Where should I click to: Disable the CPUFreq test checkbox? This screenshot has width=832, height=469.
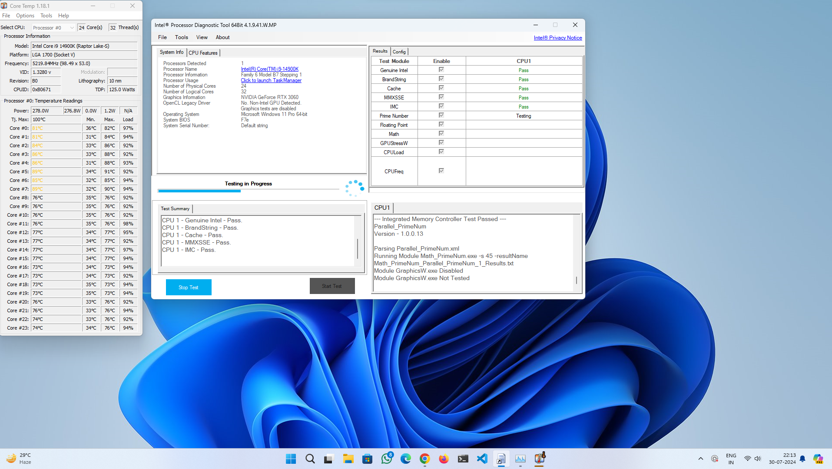point(441,171)
